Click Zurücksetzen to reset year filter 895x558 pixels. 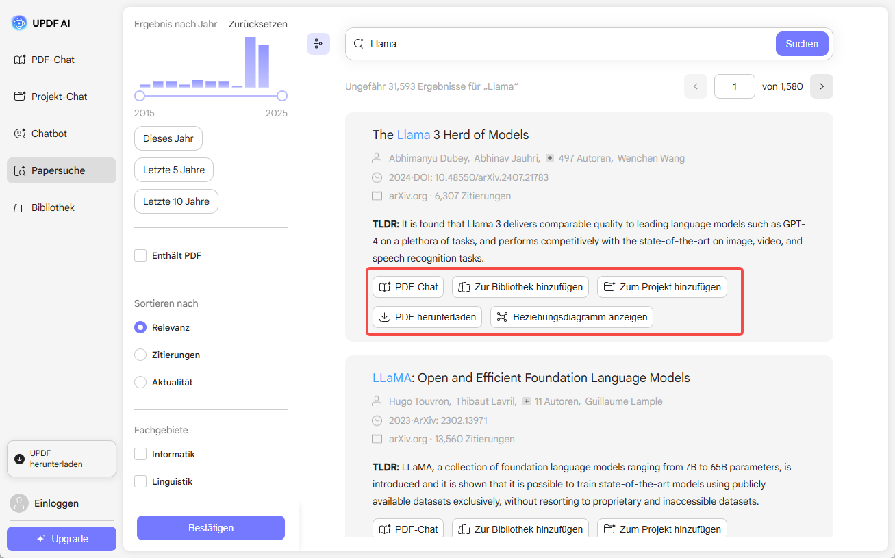pos(258,24)
